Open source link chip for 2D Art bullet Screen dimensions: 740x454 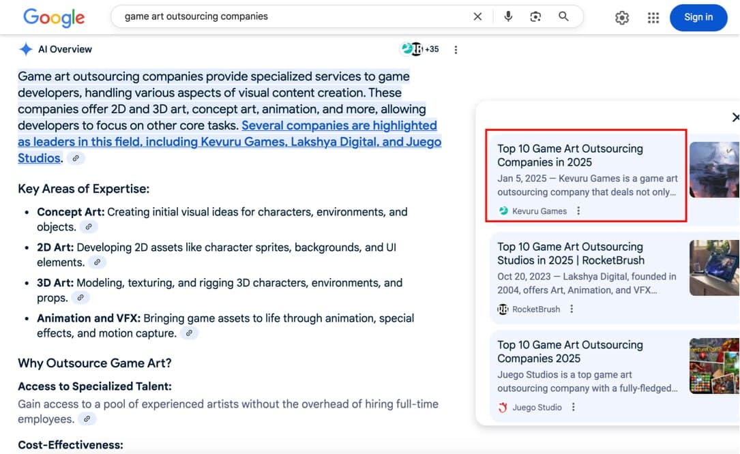[97, 262]
